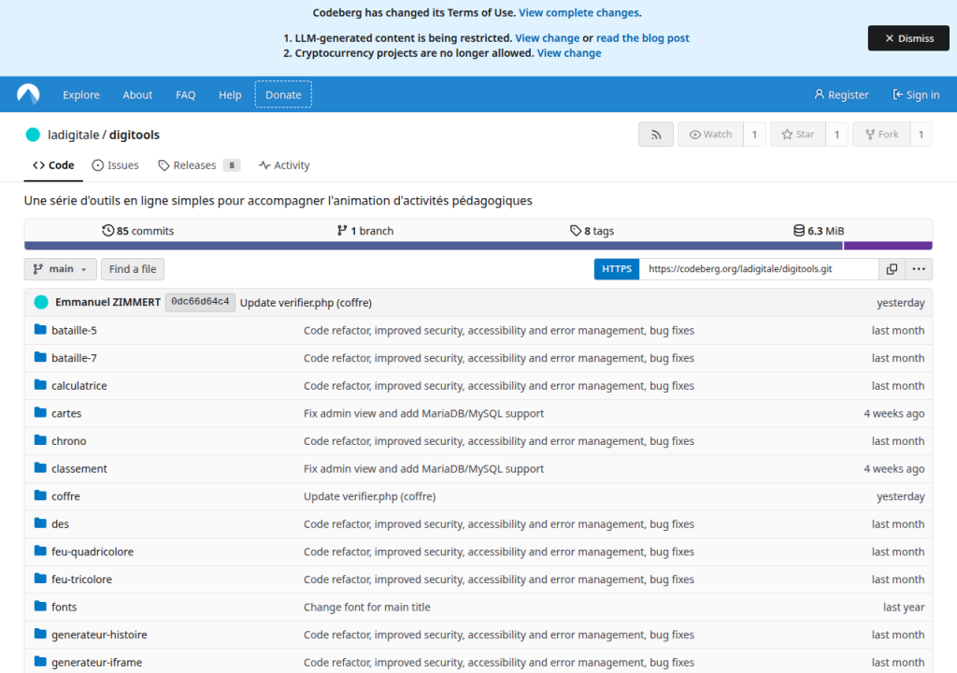Open latest commit message Update verifier.php (coffre)

point(306,302)
